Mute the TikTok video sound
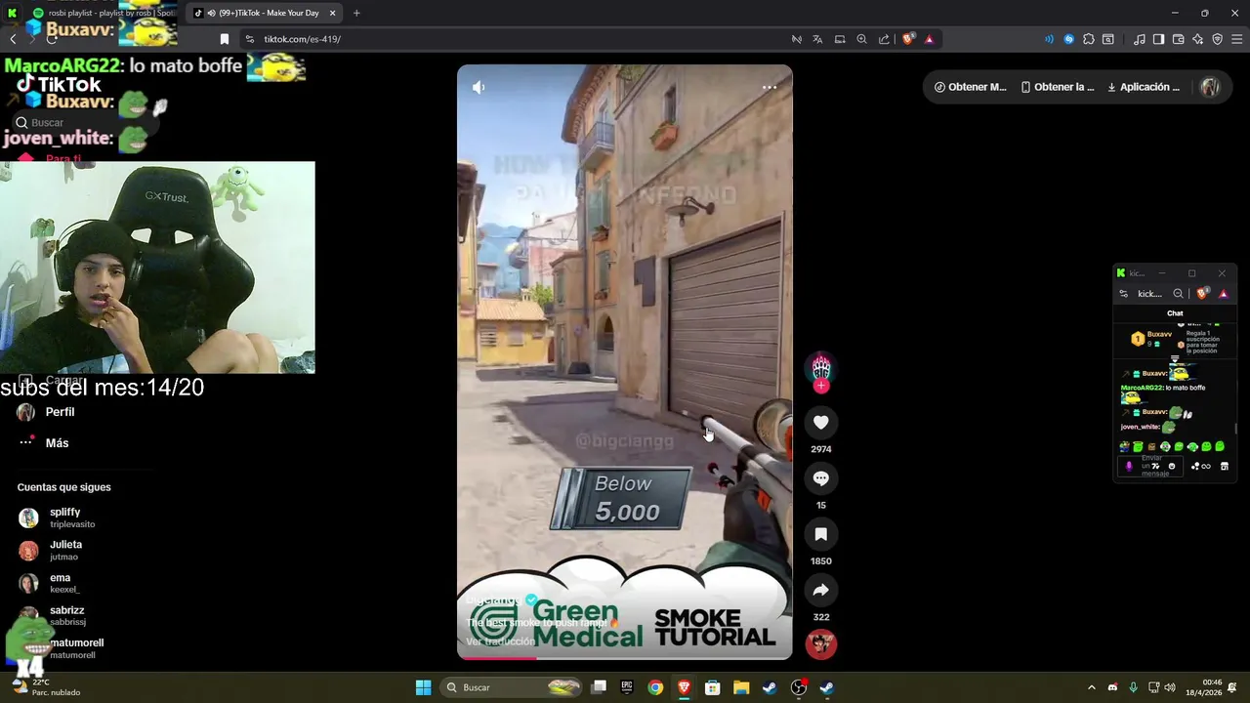The height and width of the screenshot is (703, 1250). (x=479, y=87)
